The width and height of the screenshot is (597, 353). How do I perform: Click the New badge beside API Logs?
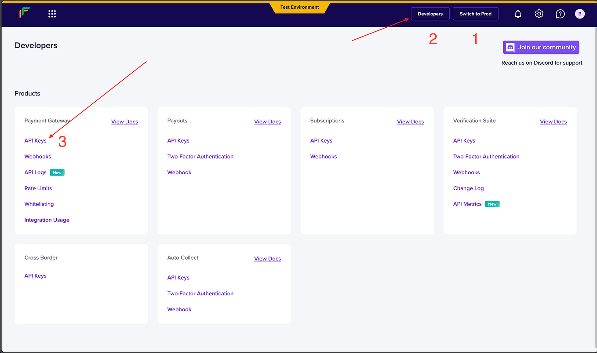coord(57,172)
